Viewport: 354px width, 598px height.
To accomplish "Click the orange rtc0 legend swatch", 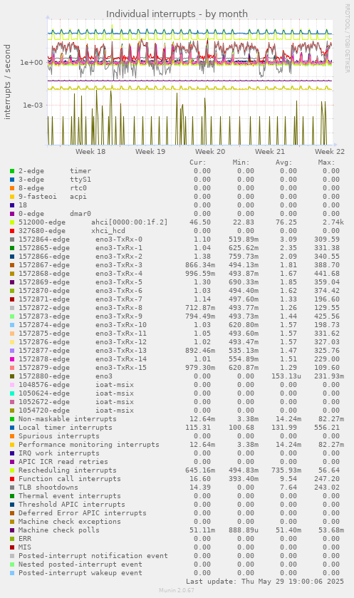I will (x=12, y=188).
